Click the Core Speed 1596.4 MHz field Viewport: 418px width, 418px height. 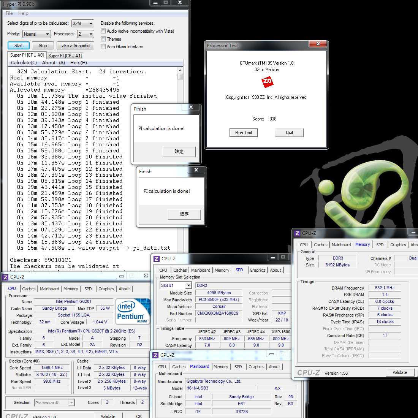52,368
